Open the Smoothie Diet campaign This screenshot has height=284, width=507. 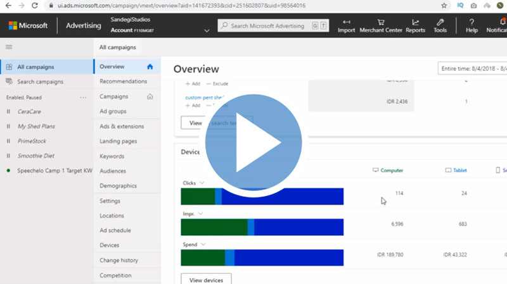coord(36,156)
